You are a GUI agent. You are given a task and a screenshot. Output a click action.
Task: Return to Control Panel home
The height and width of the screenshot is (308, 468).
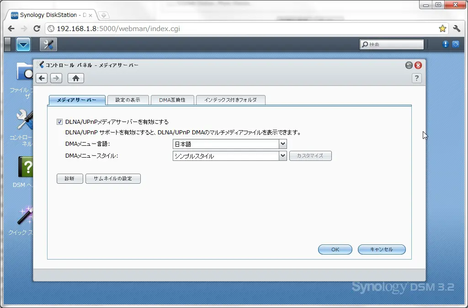point(76,78)
